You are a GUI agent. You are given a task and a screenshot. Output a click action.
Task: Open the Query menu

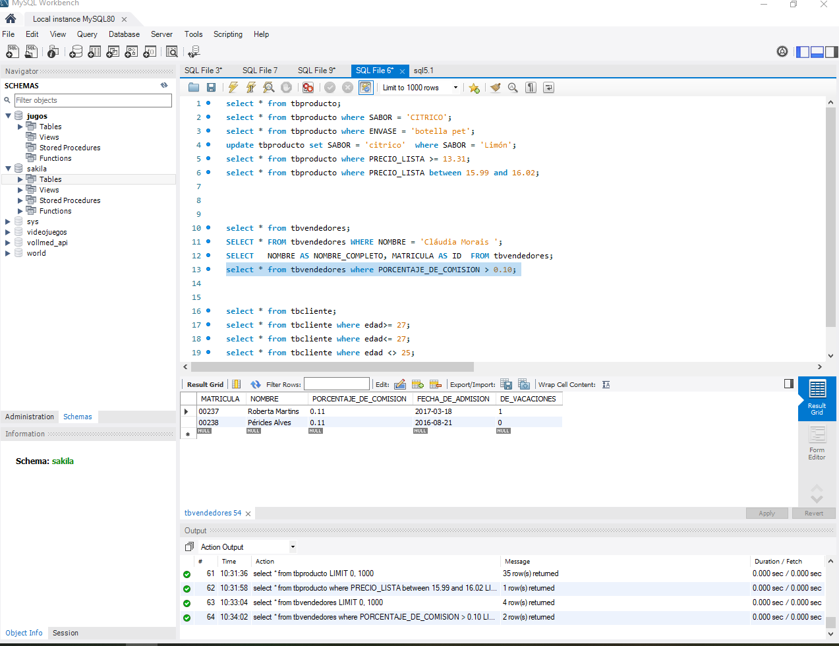(87, 34)
